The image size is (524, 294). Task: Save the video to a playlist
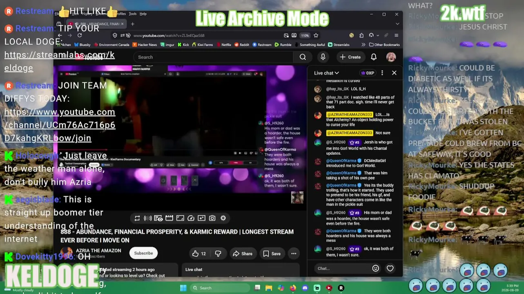(x=272, y=254)
